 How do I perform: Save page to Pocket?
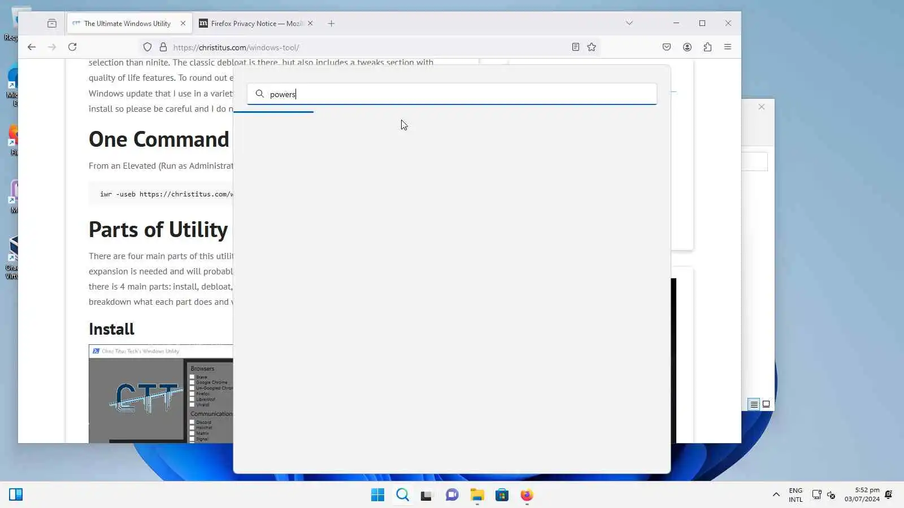[667, 47]
